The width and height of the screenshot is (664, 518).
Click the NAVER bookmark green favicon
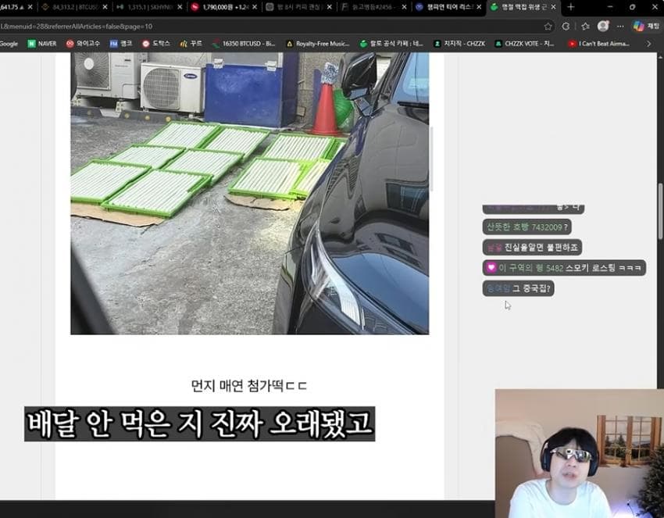point(31,44)
